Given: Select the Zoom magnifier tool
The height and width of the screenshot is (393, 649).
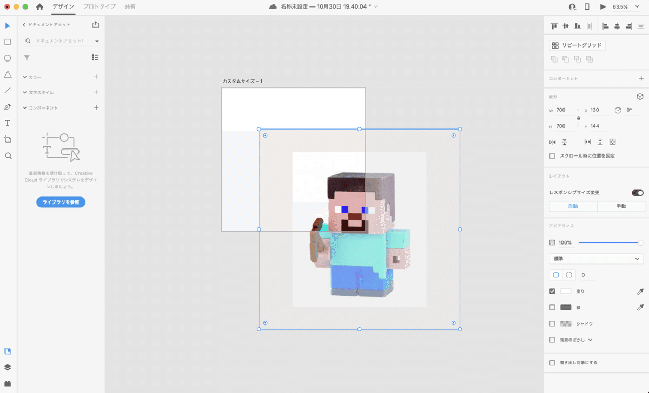Looking at the screenshot, I should tap(8, 155).
